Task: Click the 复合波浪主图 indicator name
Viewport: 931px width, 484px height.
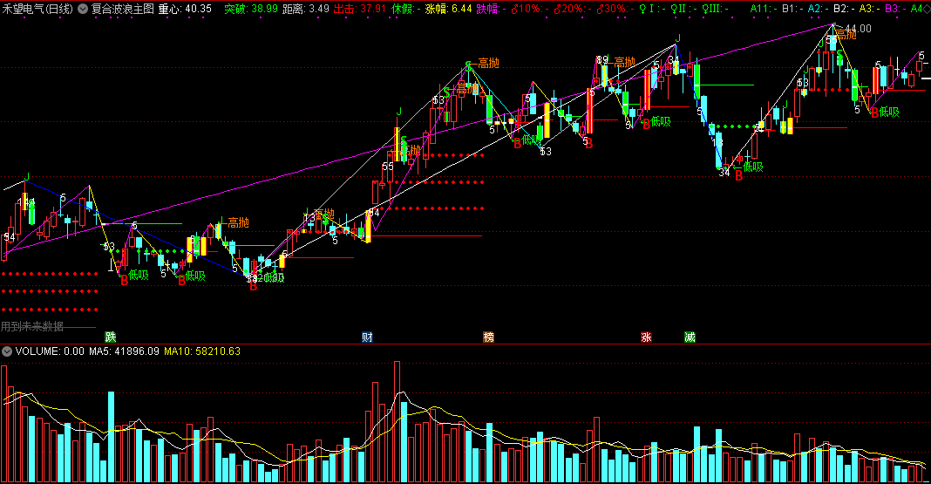Action: click(123, 9)
